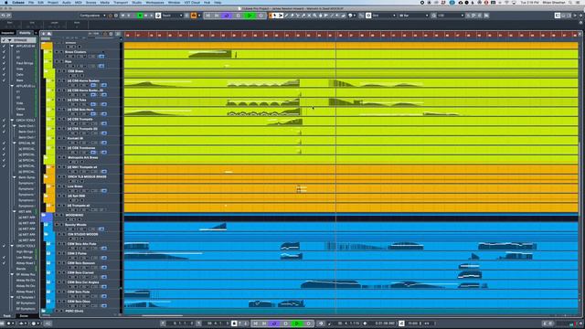The height and width of the screenshot is (329, 585).
Task: Open the Project menu
Action: tap(53, 3)
